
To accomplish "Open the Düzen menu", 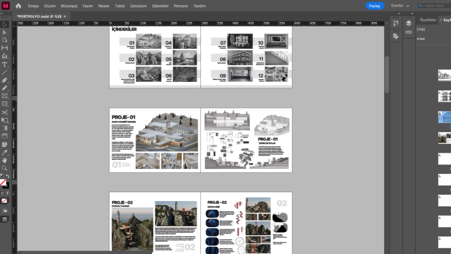I will tap(50, 6).
